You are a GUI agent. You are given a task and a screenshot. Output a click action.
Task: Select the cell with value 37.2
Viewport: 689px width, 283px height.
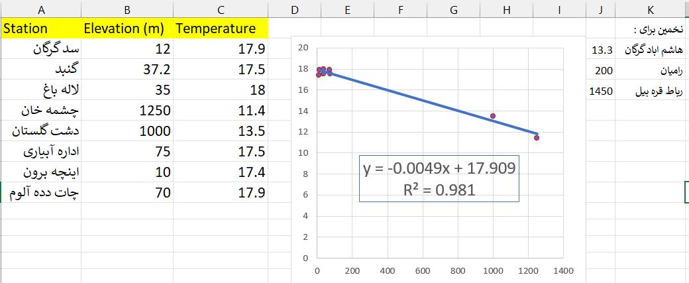127,70
